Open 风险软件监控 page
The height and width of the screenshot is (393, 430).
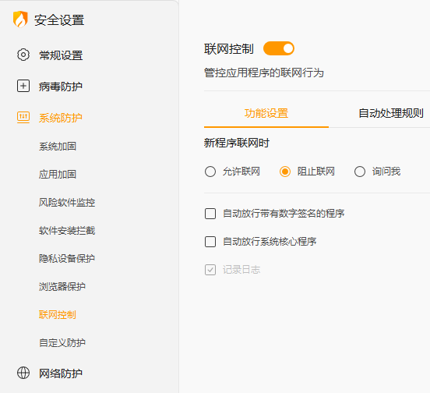click(x=67, y=203)
